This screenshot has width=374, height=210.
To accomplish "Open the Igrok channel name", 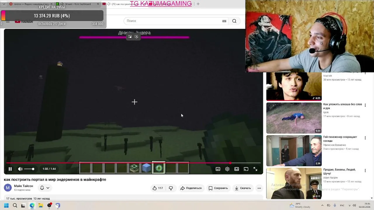I will (x=326, y=112).
